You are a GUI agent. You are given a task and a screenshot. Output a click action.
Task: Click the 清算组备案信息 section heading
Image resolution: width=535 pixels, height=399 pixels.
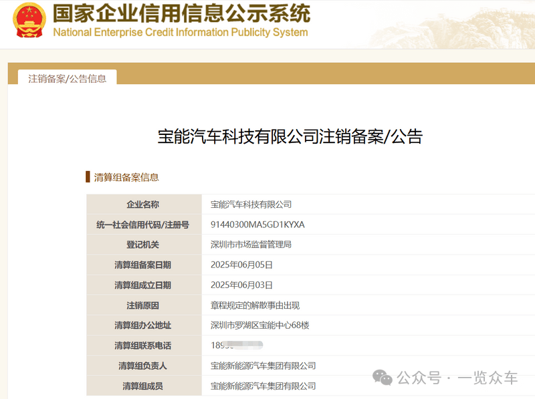[126, 177]
